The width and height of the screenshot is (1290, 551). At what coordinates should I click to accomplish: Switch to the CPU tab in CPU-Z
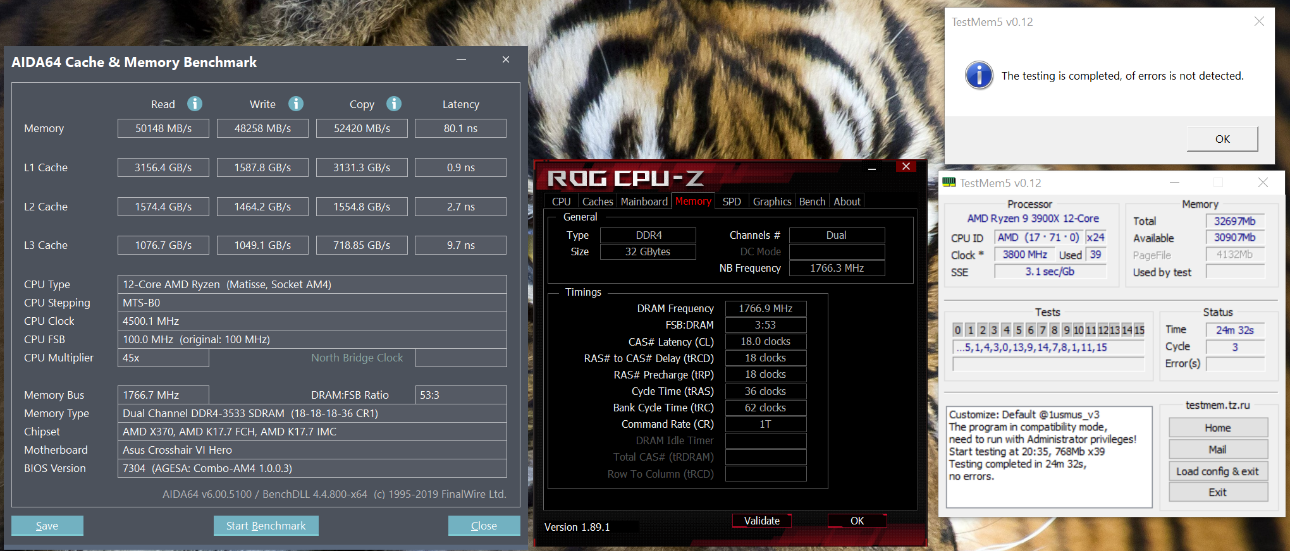click(561, 202)
